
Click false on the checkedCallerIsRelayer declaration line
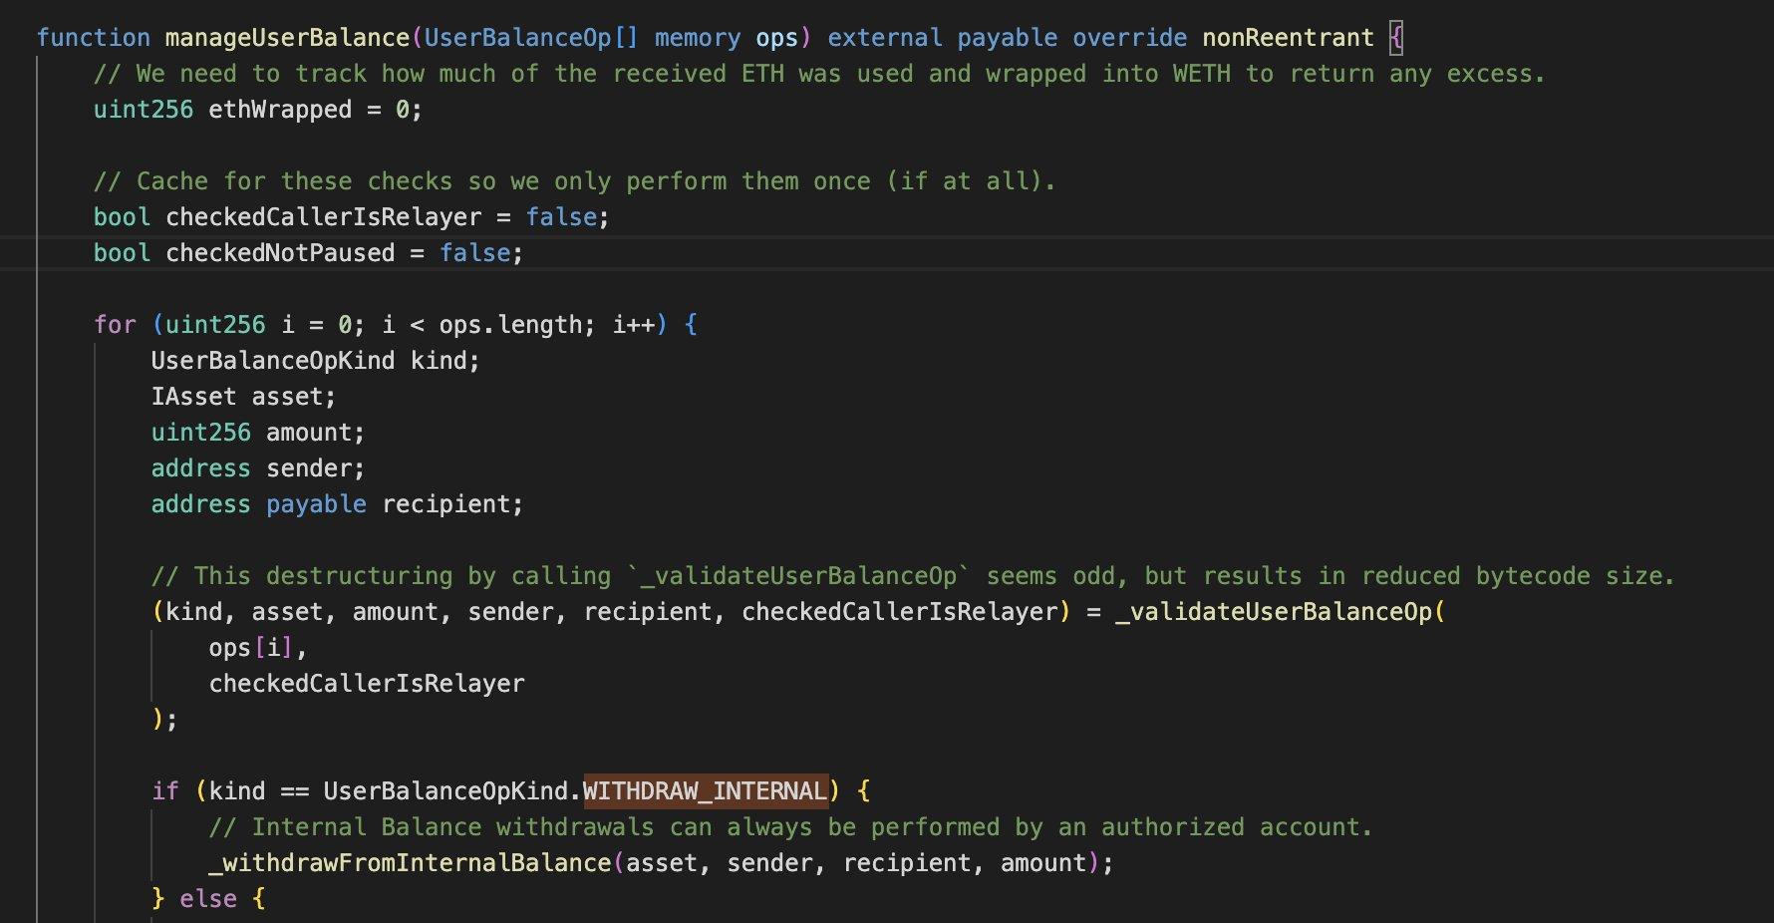[x=561, y=217]
